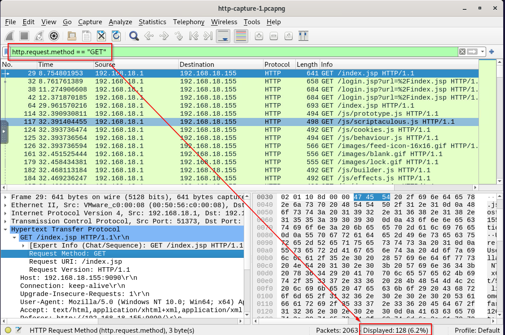The width and height of the screenshot is (505, 335).
Task: Open capture options gear icon
Action: pyautogui.click(x=54, y=36)
